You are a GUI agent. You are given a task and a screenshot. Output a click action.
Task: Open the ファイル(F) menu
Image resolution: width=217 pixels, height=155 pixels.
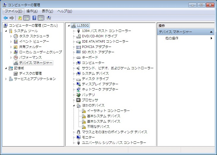[x=13, y=11]
